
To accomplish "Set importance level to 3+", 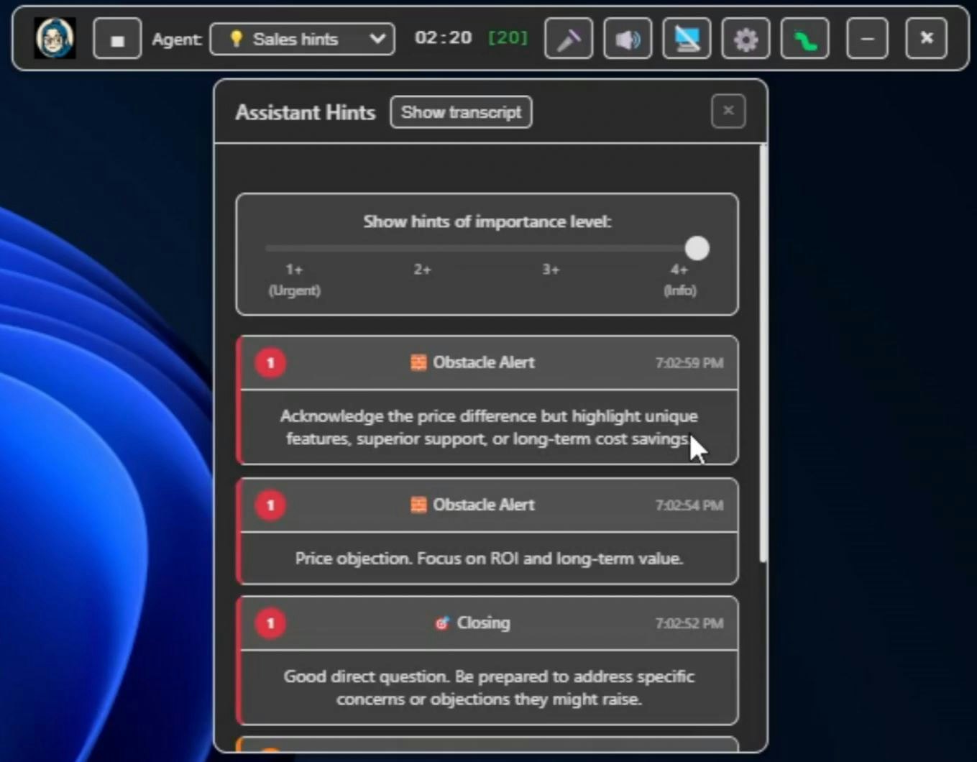I will pyautogui.click(x=551, y=270).
